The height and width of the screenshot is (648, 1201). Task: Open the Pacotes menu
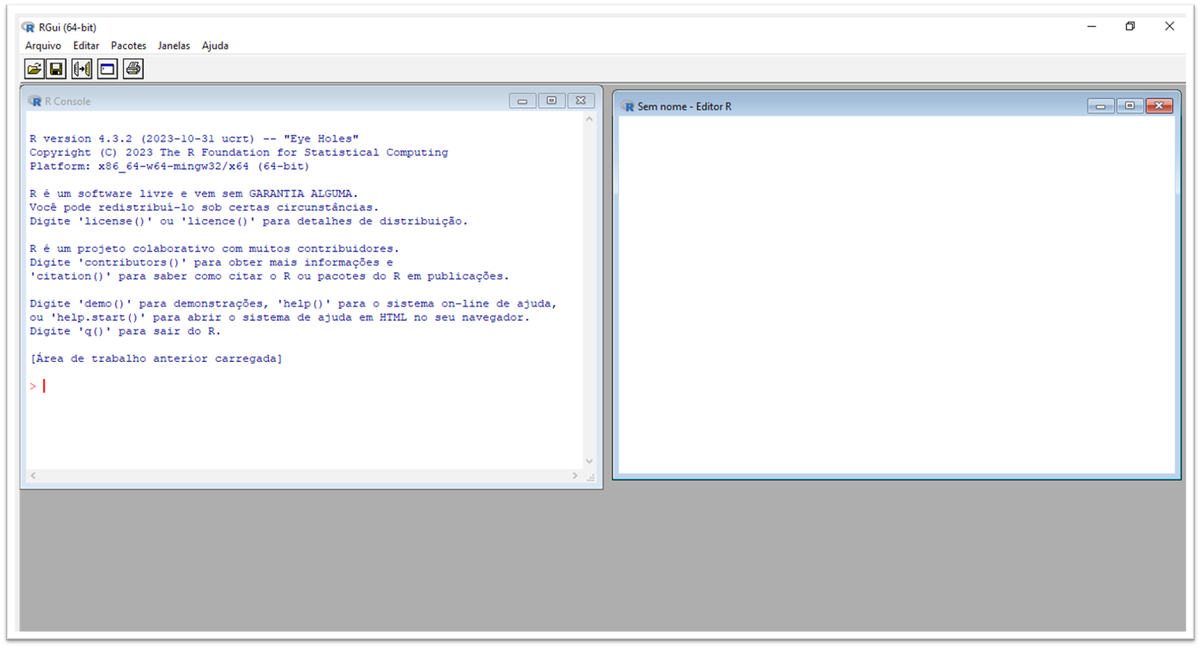coord(129,46)
